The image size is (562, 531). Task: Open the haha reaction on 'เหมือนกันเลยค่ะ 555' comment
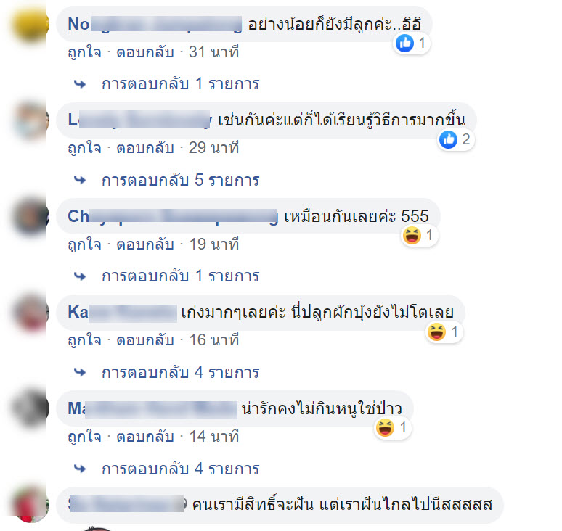(412, 236)
